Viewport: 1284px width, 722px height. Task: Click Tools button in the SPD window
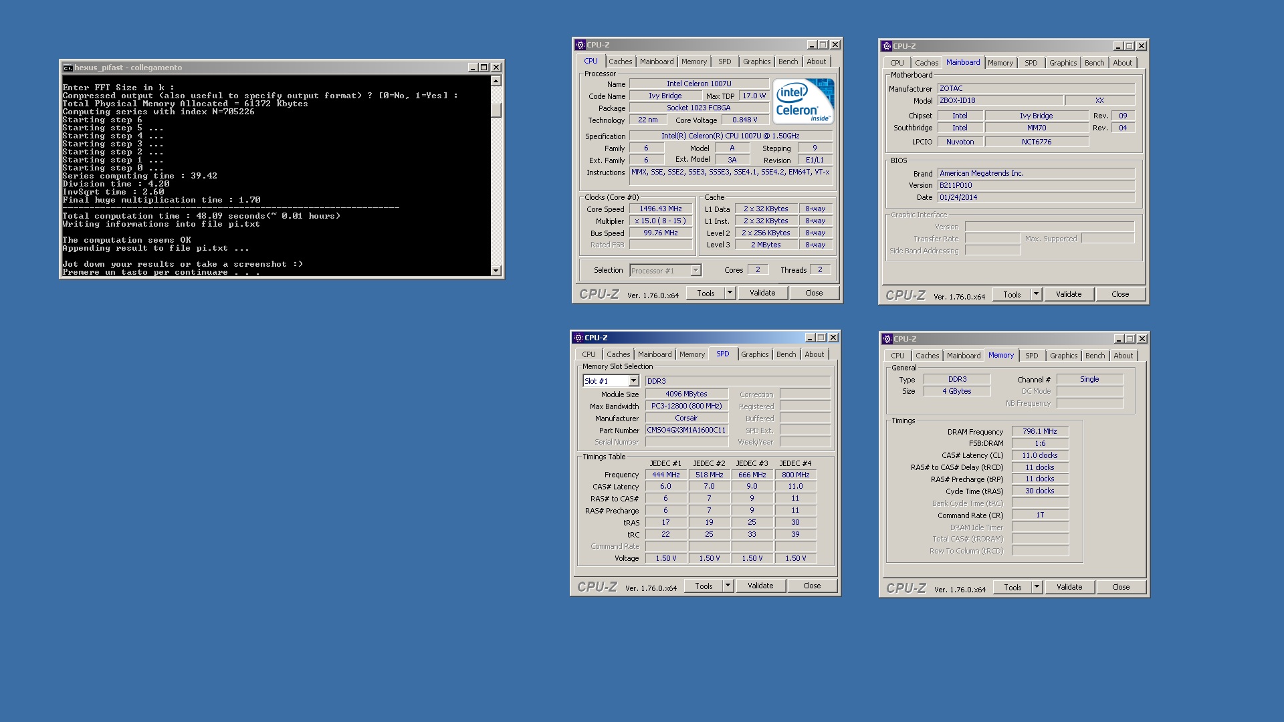click(704, 586)
